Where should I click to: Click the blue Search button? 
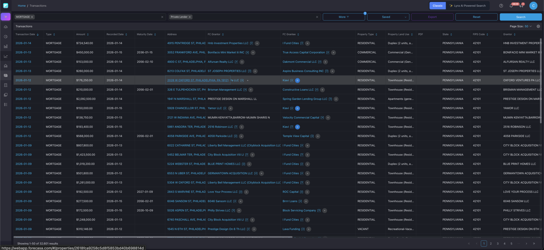coord(520,17)
